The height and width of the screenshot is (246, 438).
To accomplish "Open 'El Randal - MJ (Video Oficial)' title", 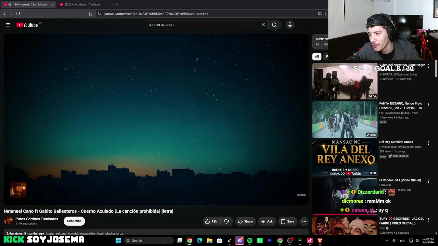I will [x=400, y=180].
